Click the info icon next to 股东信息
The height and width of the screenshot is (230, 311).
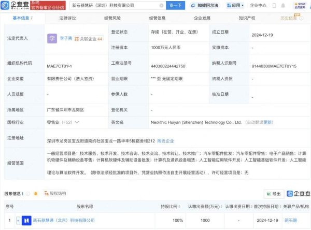click(x=28, y=194)
